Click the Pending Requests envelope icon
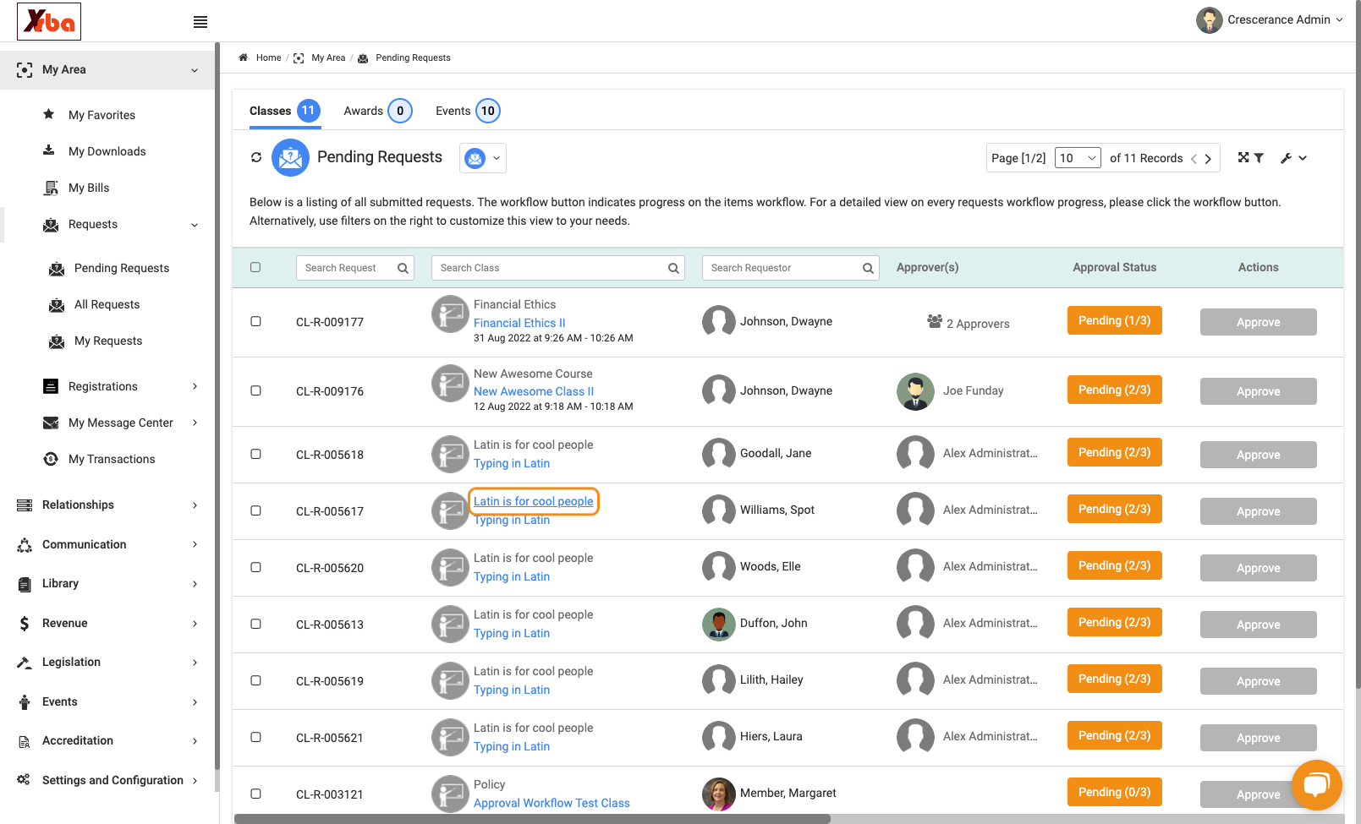The image size is (1361, 824). pos(290,157)
